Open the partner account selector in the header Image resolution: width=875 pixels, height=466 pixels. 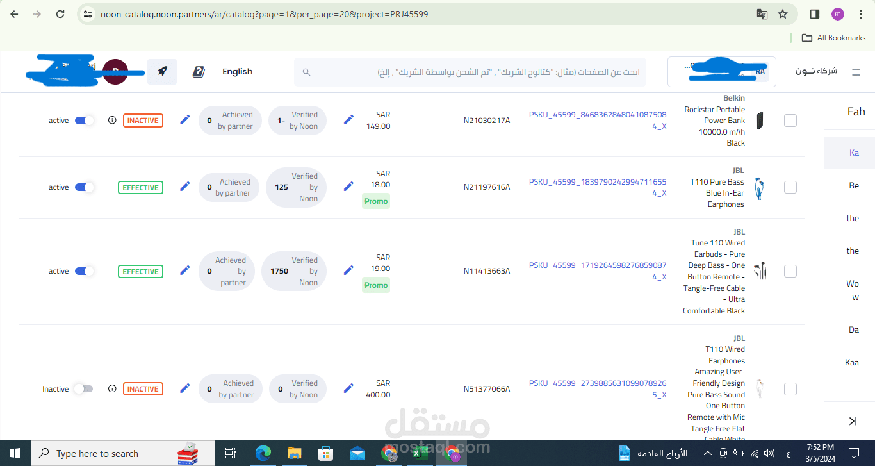(722, 72)
